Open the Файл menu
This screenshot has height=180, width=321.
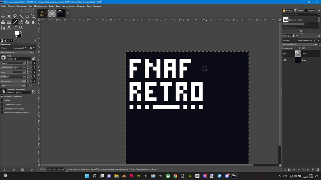4,6
